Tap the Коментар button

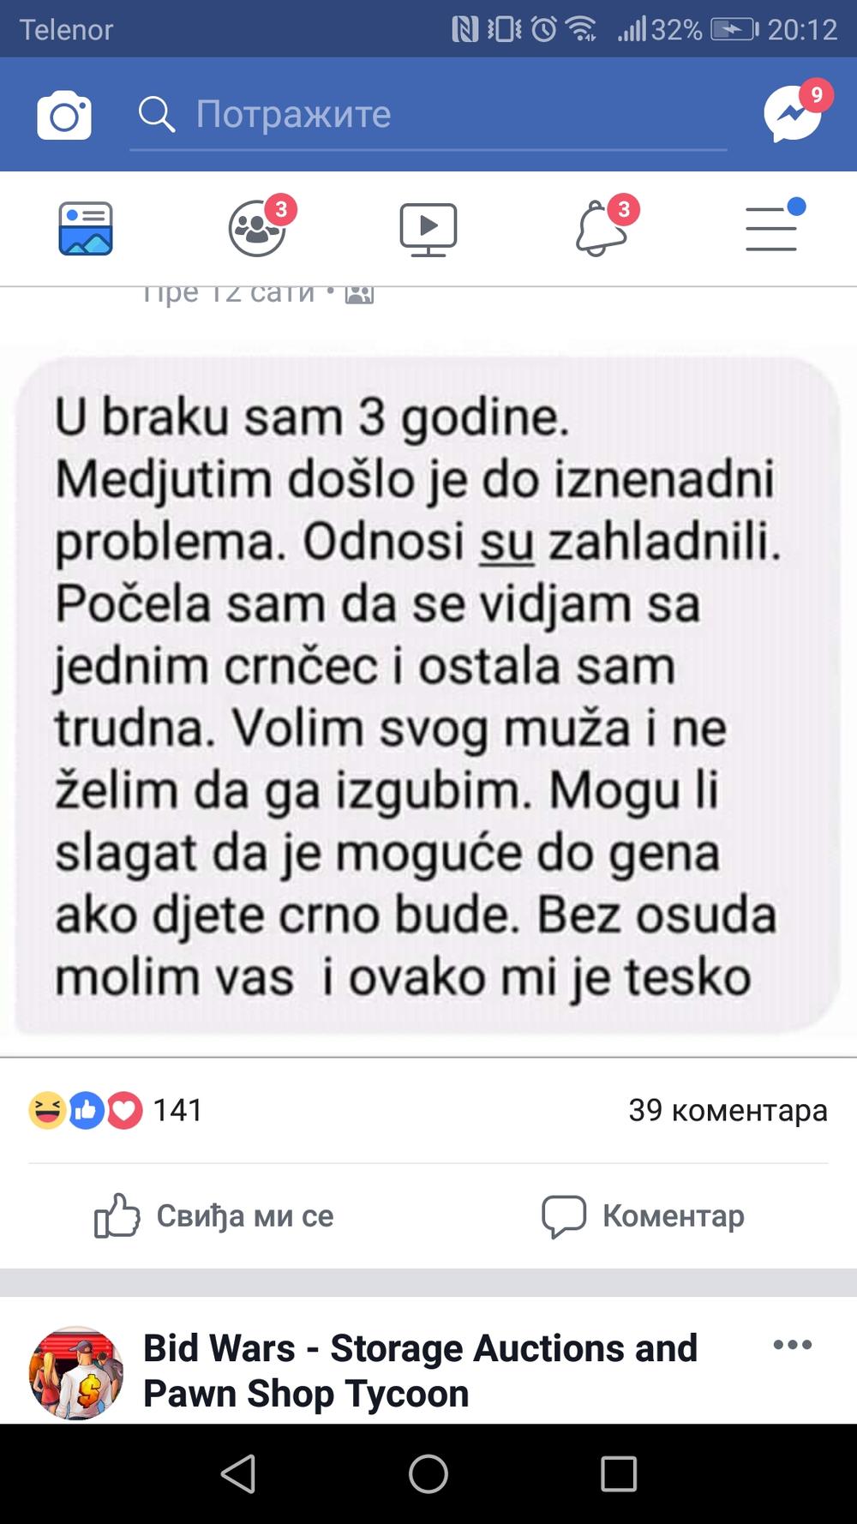[x=643, y=1215]
